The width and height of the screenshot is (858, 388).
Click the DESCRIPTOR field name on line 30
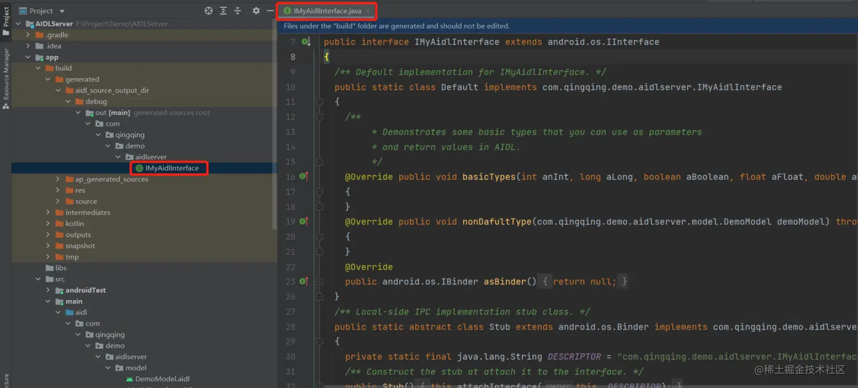click(574, 357)
